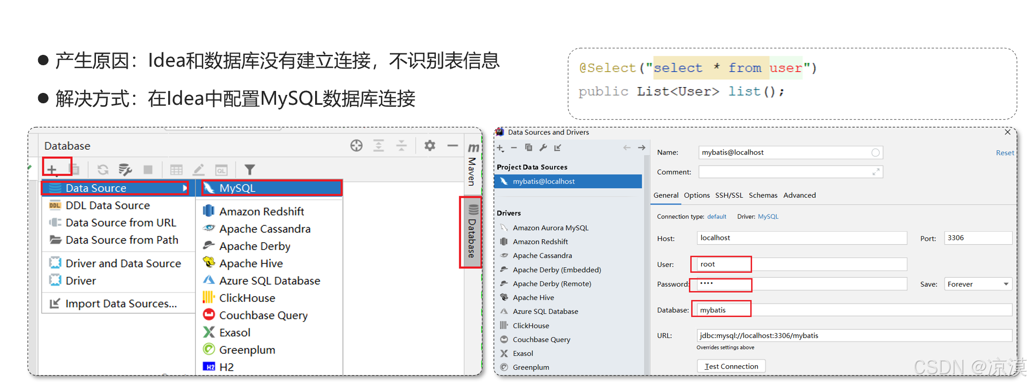
Task: Click the crosshair locate icon in the Database header
Action: click(356, 145)
